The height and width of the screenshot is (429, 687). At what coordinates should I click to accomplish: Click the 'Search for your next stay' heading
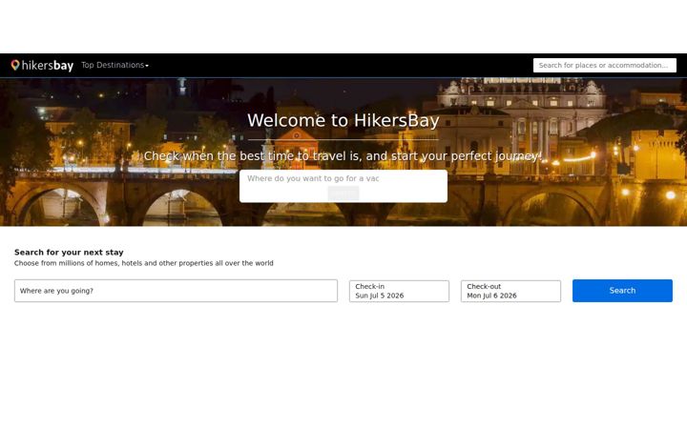(x=69, y=252)
